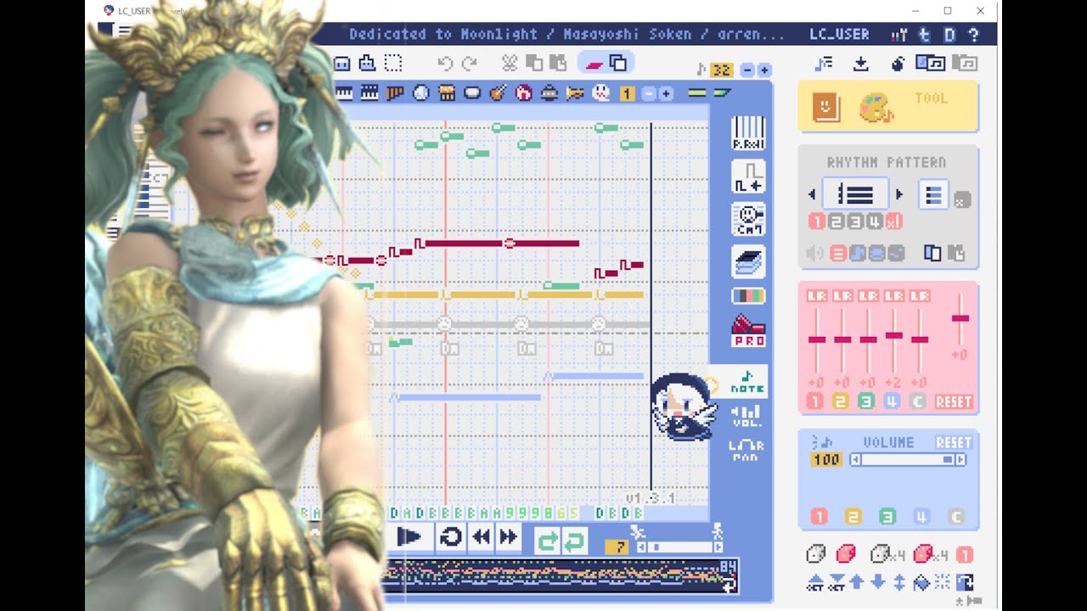Toggle rhythm pattern slot 3
Screen dimensions: 1087x611
(855, 221)
